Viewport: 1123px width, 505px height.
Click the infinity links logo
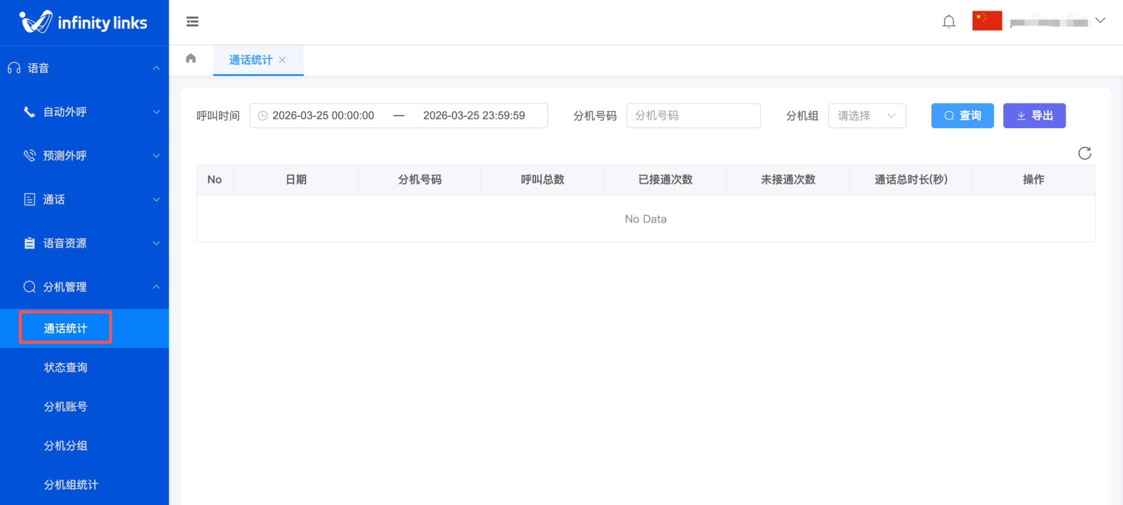click(84, 23)
